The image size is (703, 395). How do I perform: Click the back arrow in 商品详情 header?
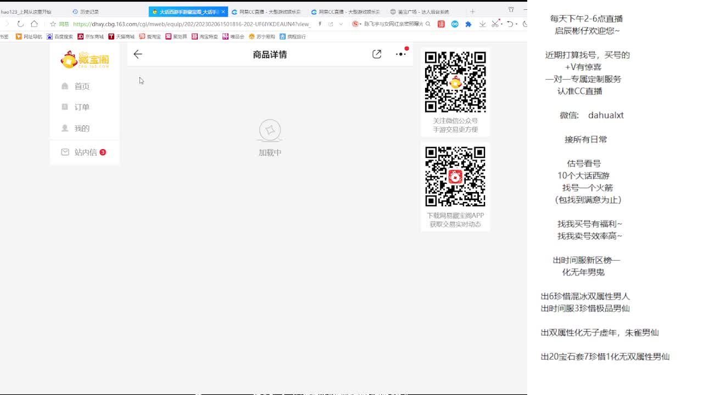[x=138, y=54]
